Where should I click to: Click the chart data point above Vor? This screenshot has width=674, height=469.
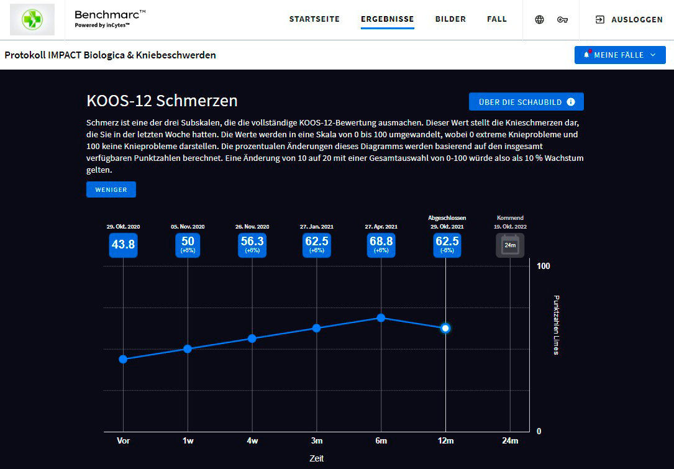[x=124, y=360]
